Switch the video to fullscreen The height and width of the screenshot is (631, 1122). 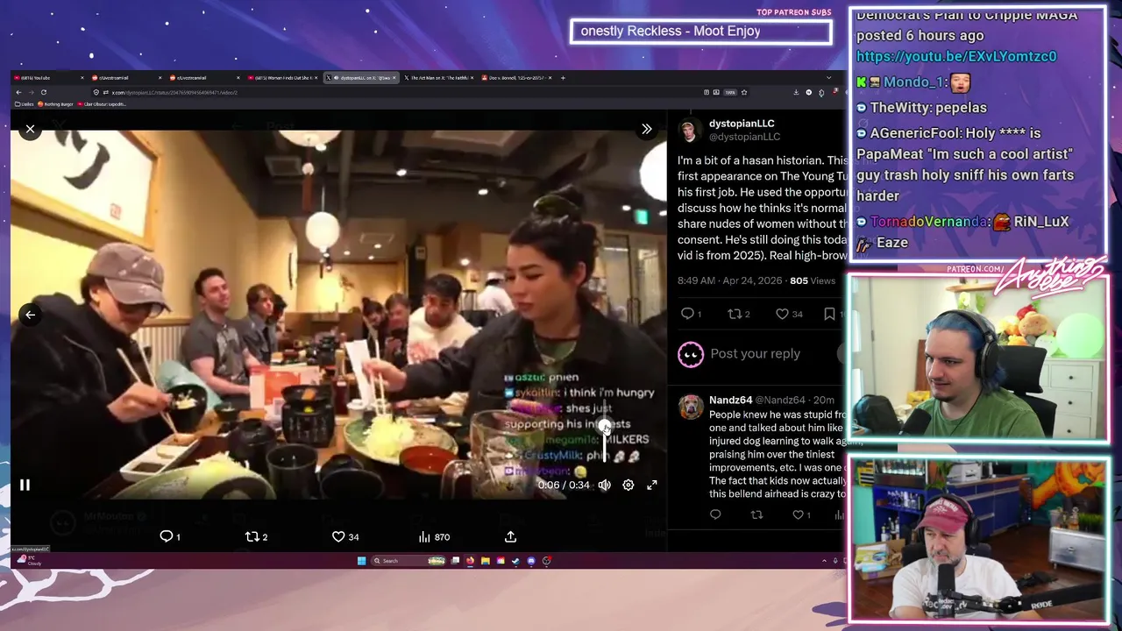pos(652,485)
